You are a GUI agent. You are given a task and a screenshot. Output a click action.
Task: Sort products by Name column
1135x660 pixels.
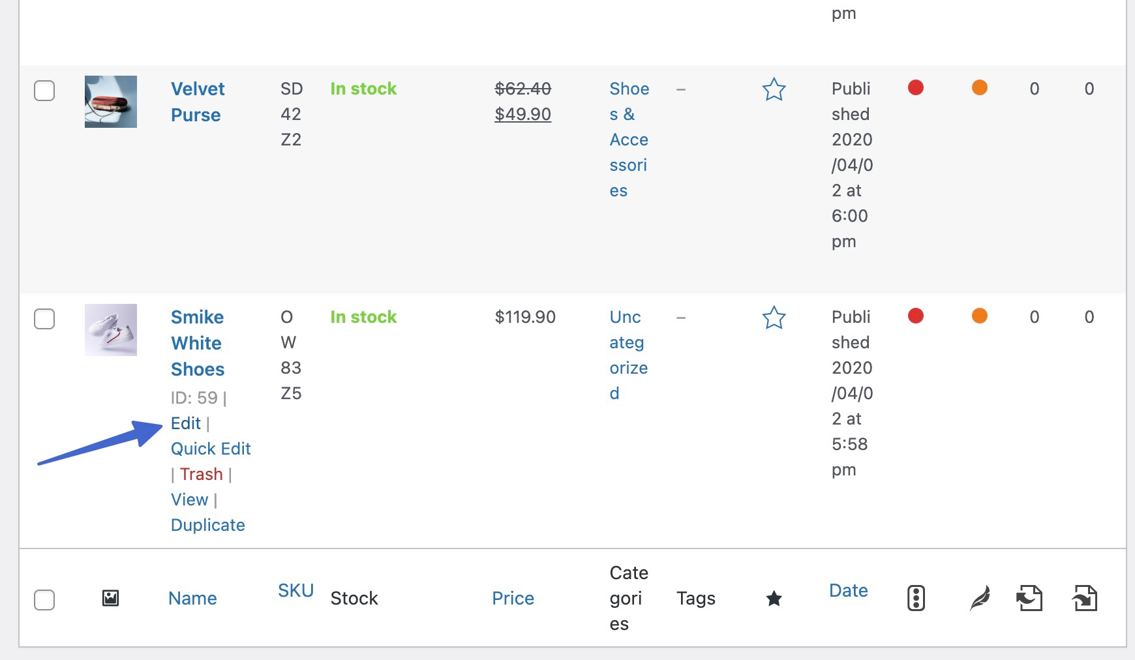pos(192,598)
